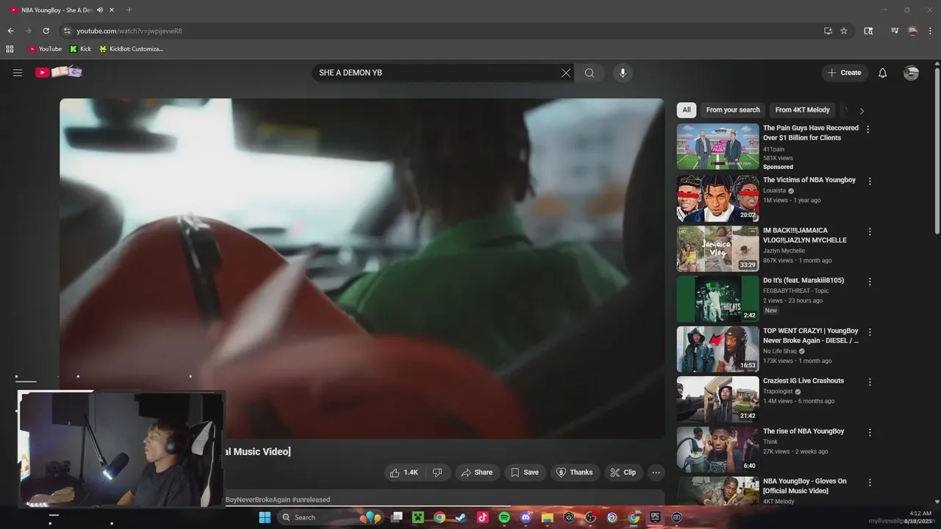Open Windows Start menu
The height and width of the screenshot is (529, 941).
[x=265, y=517]
